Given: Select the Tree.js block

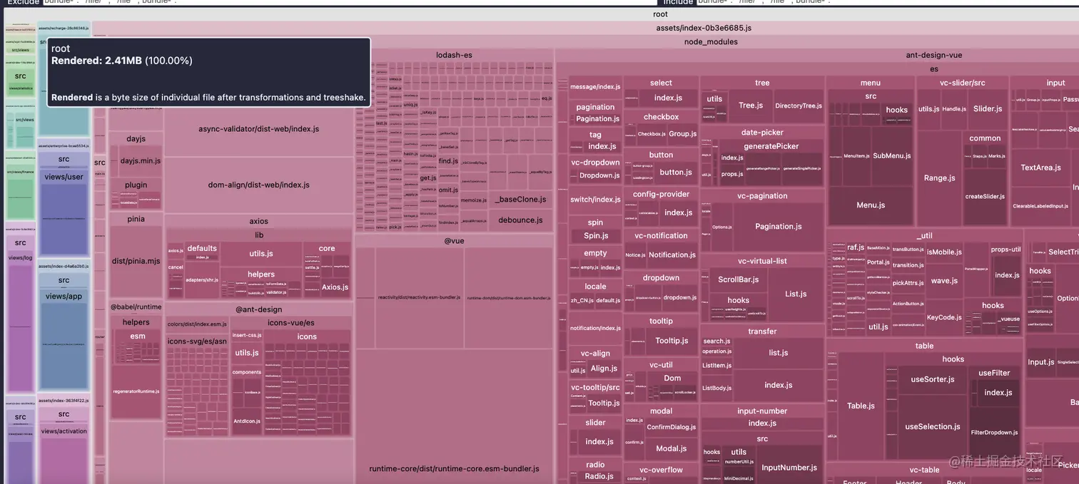Looking at the screenshot, I should pyautogui.click(x=751, y=105).
